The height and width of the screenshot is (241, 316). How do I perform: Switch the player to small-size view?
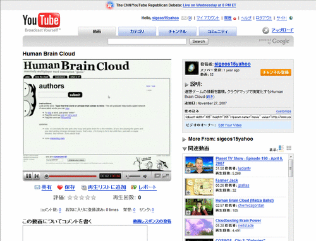pyautogui.click(x=157, y=175)
